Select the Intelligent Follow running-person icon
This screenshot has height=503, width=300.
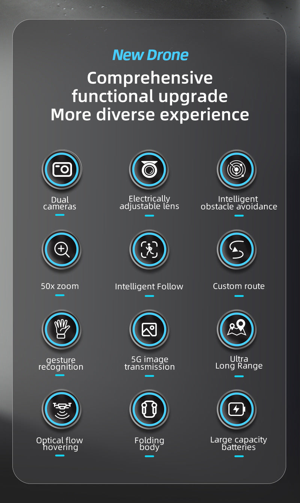coord(149,250)
